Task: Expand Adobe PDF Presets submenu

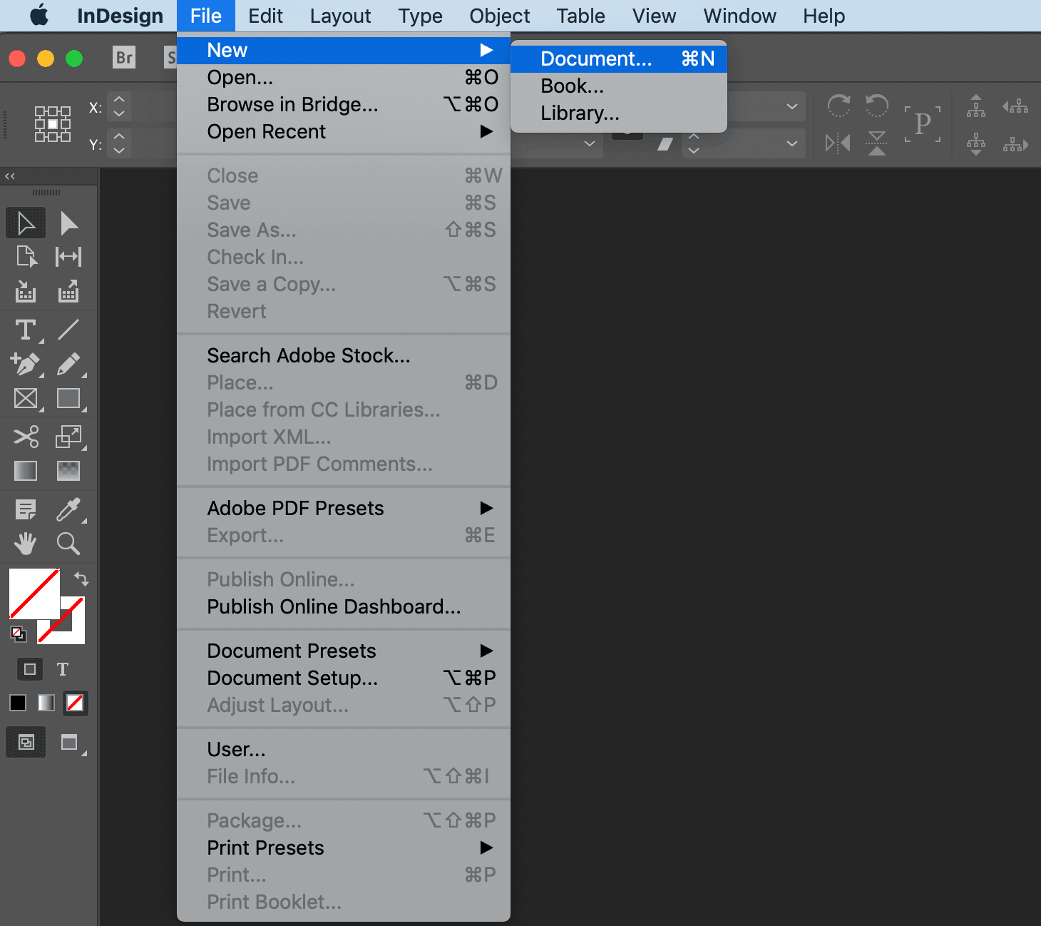Action: pyautogui.click(x=344, y=508)
